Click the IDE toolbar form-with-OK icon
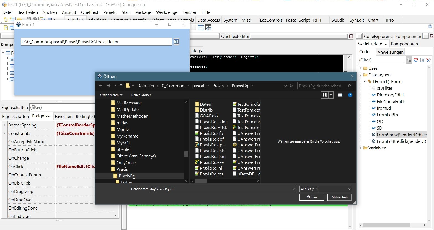The image size is (434, 230). click(208, 27)
